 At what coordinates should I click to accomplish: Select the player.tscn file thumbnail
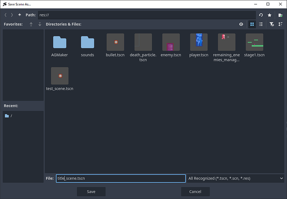199,42
